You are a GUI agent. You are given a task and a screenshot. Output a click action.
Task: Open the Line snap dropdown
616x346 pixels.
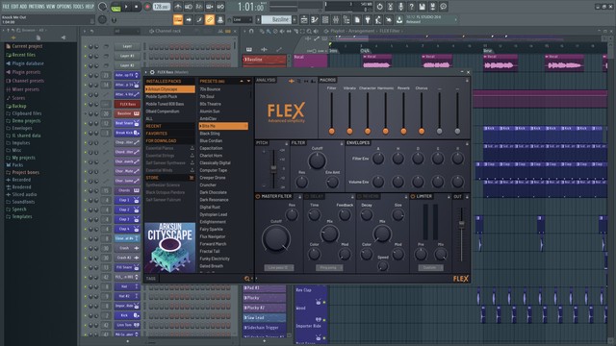click(243, 19)
